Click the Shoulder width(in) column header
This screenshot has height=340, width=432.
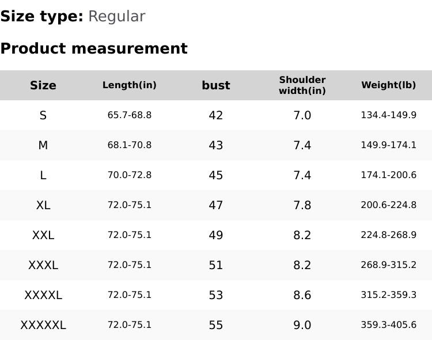point(302,85)
